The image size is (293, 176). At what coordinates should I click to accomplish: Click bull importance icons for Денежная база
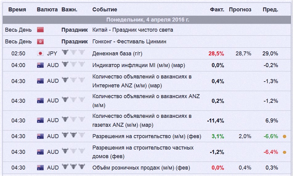point(73,53)
